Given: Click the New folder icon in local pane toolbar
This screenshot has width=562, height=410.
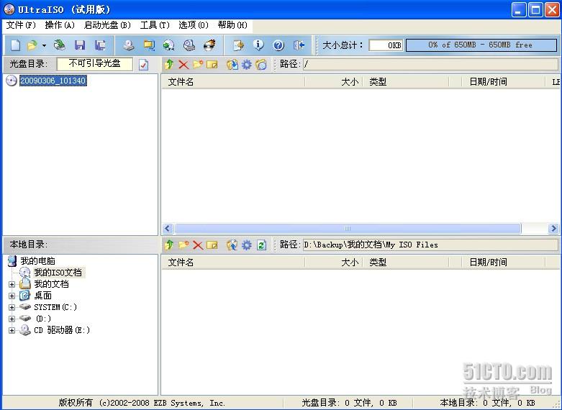Looking at the screenshot, I should click(183, 245).
